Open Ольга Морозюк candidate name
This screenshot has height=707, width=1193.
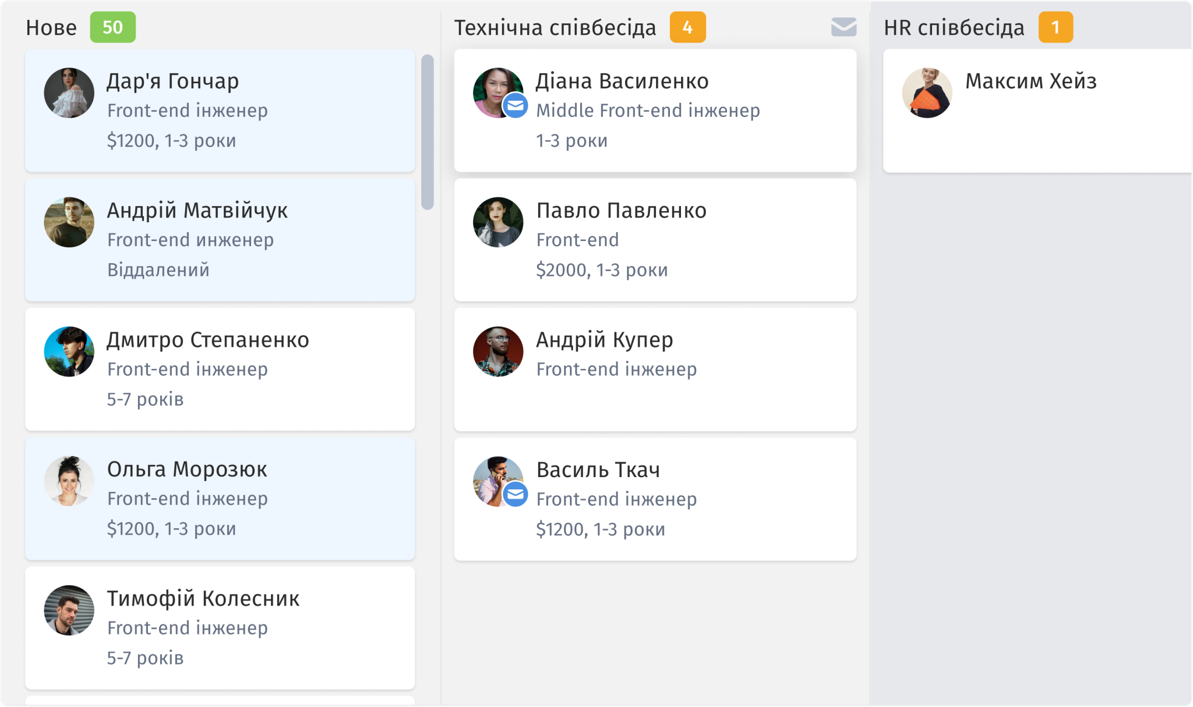click(187, 469)
